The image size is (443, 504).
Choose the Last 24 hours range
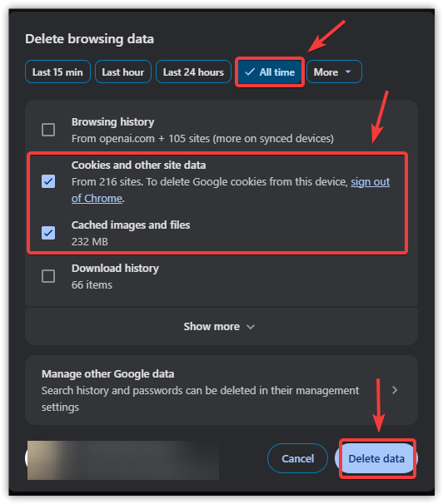click(x=193, y=72)
